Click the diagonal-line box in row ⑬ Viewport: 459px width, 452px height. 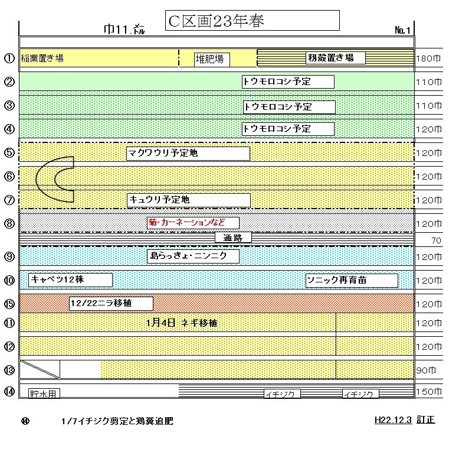click(40, 369)
